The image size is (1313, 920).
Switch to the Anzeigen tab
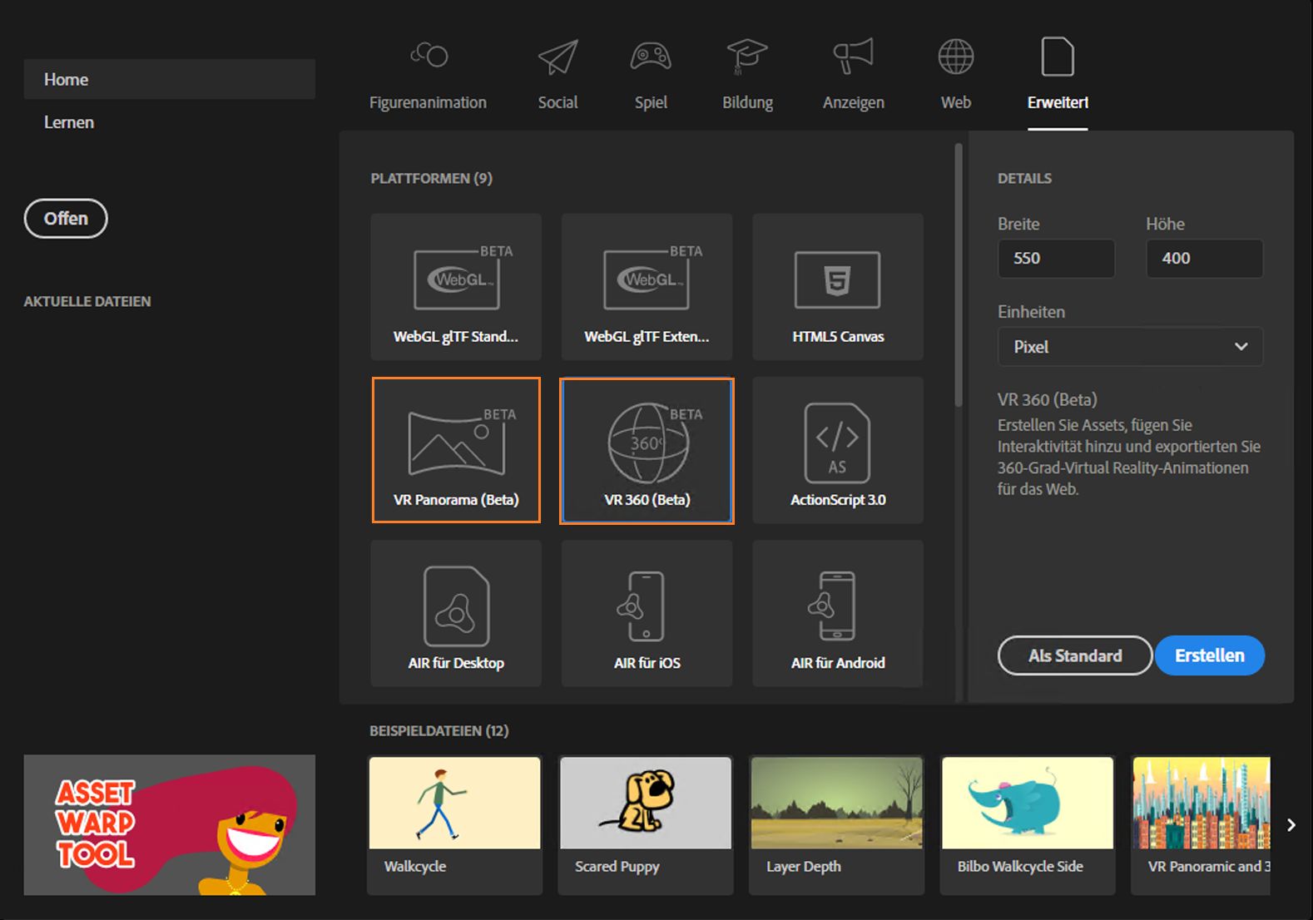point(853,76)
